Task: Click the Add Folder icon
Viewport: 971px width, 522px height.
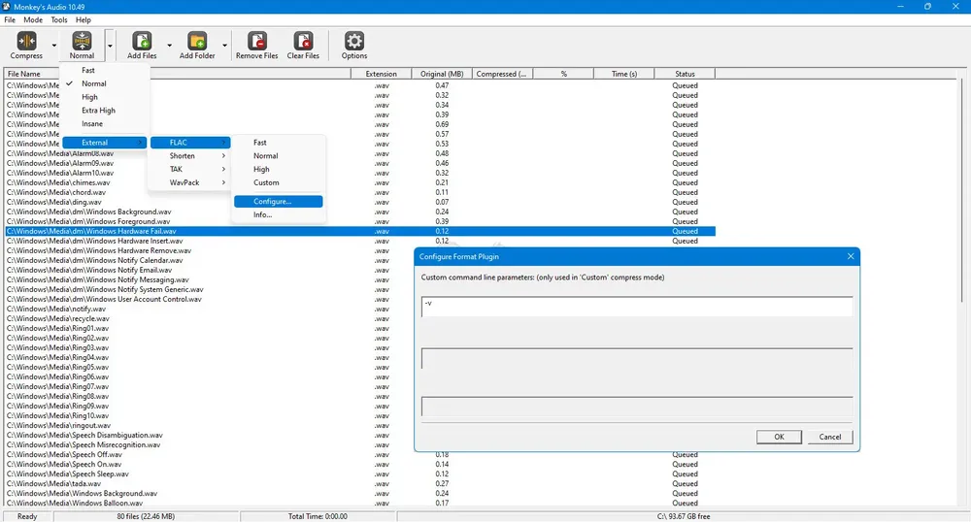Action: [197, 41]
